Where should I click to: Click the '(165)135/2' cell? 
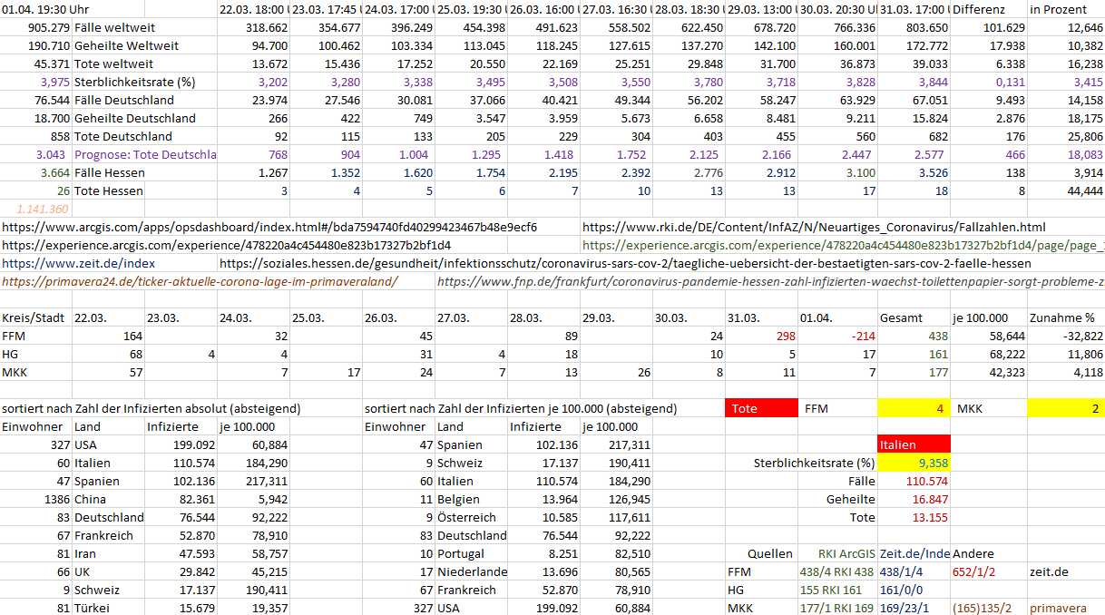pos(984,608)
